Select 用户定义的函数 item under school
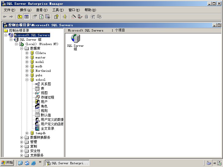The height and width of the screenshot is (167, 223). click(52, 124)
